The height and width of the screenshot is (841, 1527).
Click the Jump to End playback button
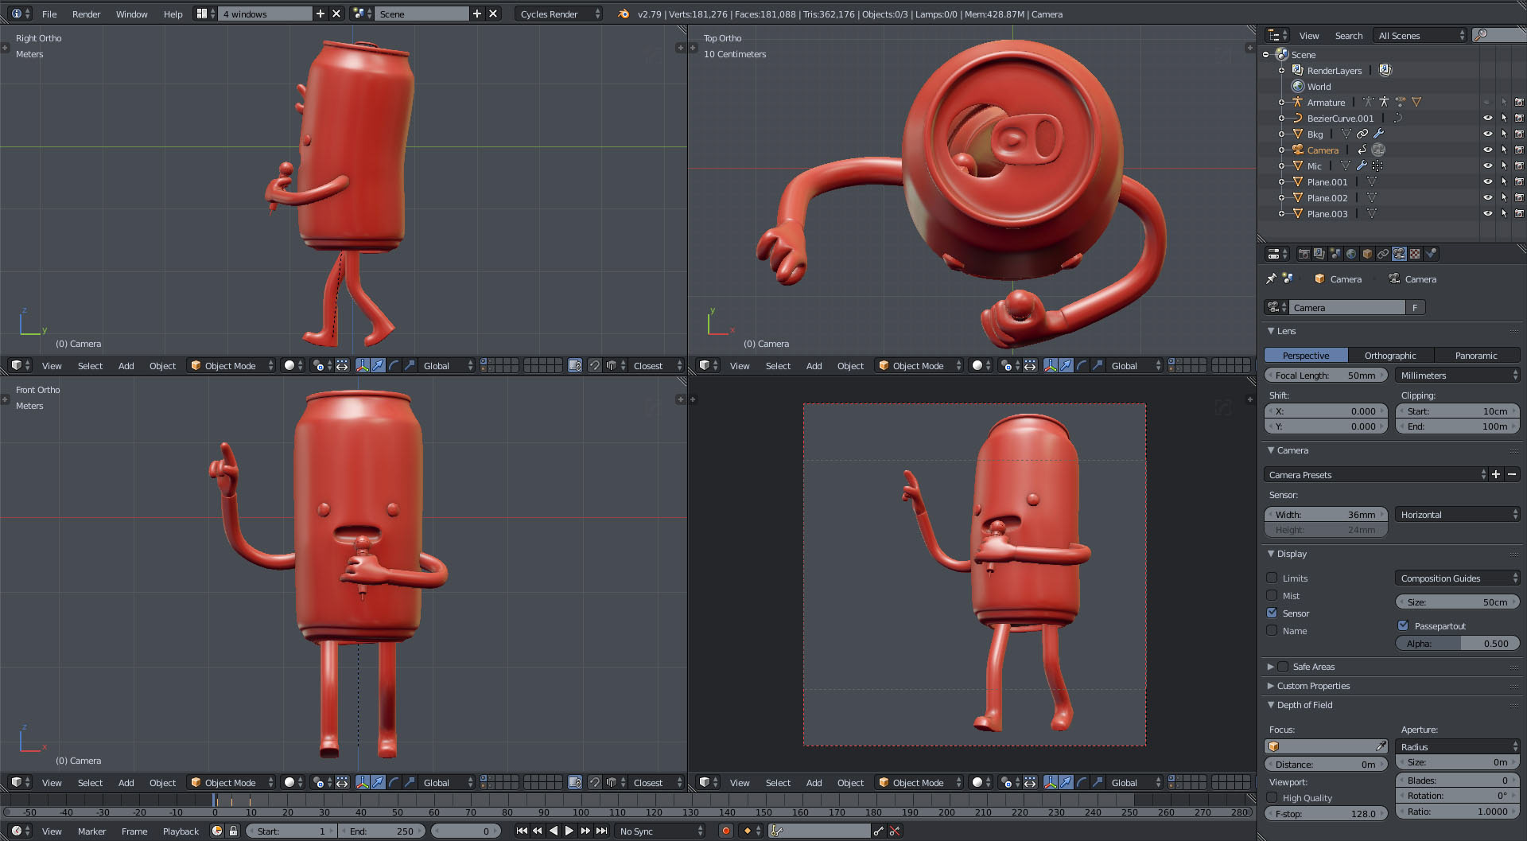[x=602, y=831]
